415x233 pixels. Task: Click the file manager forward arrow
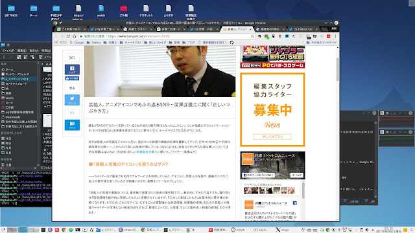(10, 57)
